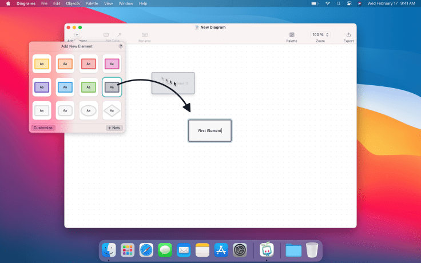
Task: Open the Palette toolbar button
Action: point(292,37)
